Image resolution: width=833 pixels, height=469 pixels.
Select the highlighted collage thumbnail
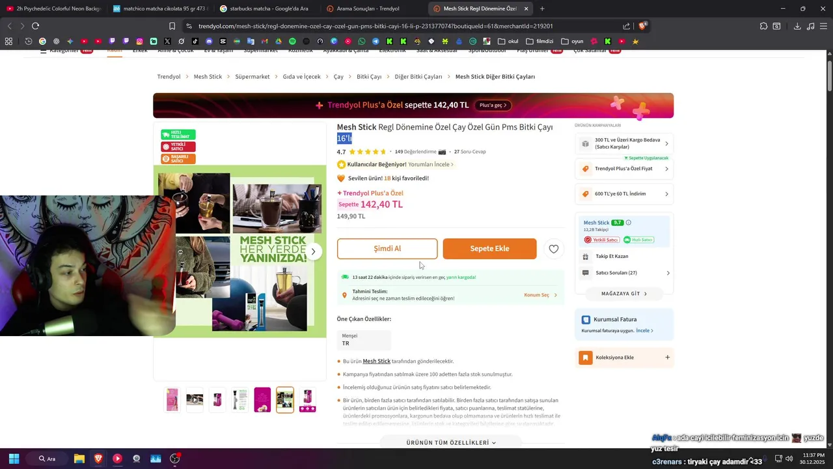point(285,400)
